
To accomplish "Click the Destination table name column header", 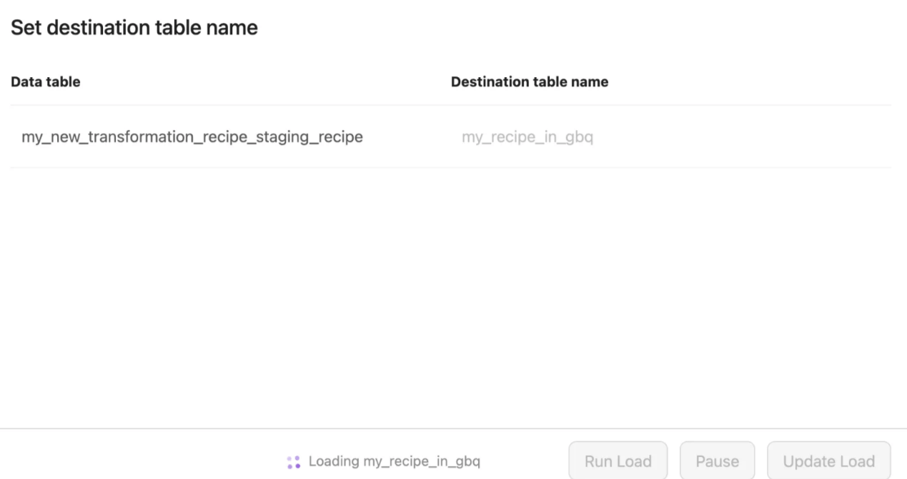I will pos(530,82).
